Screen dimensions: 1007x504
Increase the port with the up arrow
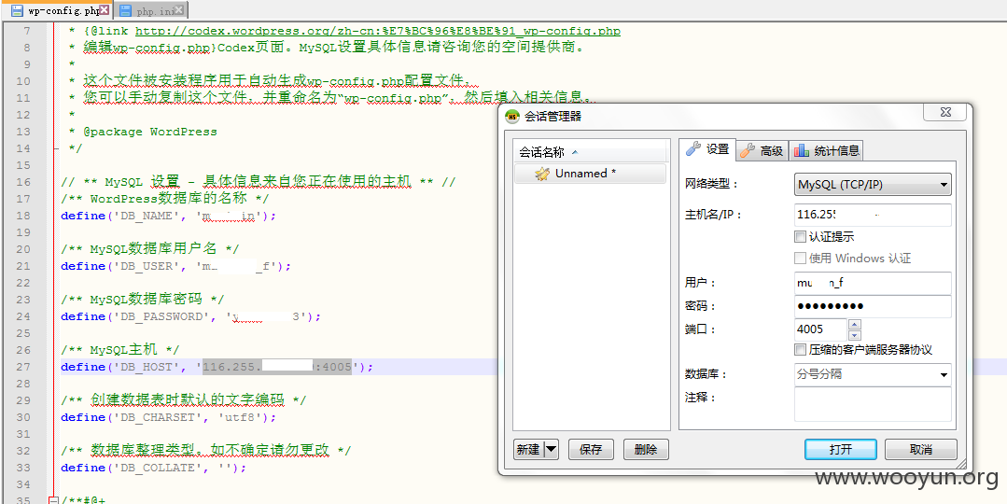pos(854,324)
